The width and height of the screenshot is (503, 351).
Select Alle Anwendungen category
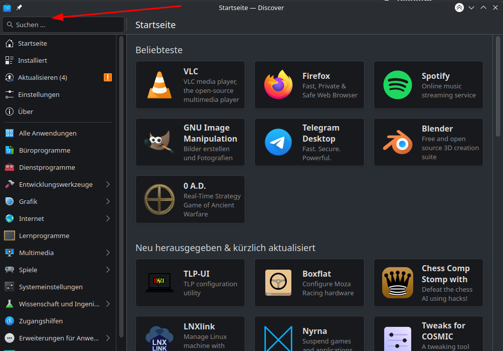pos(58,133)
